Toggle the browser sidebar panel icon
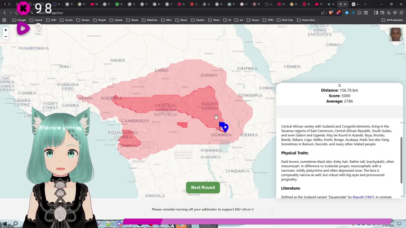This screenshot has width=406, height=228. (376, 13)
